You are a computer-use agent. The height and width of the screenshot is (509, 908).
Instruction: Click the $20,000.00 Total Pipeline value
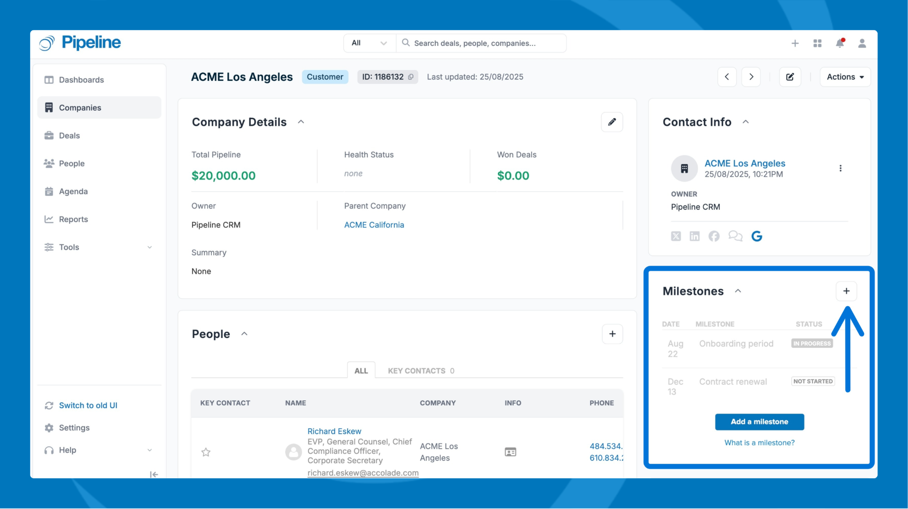223,176
